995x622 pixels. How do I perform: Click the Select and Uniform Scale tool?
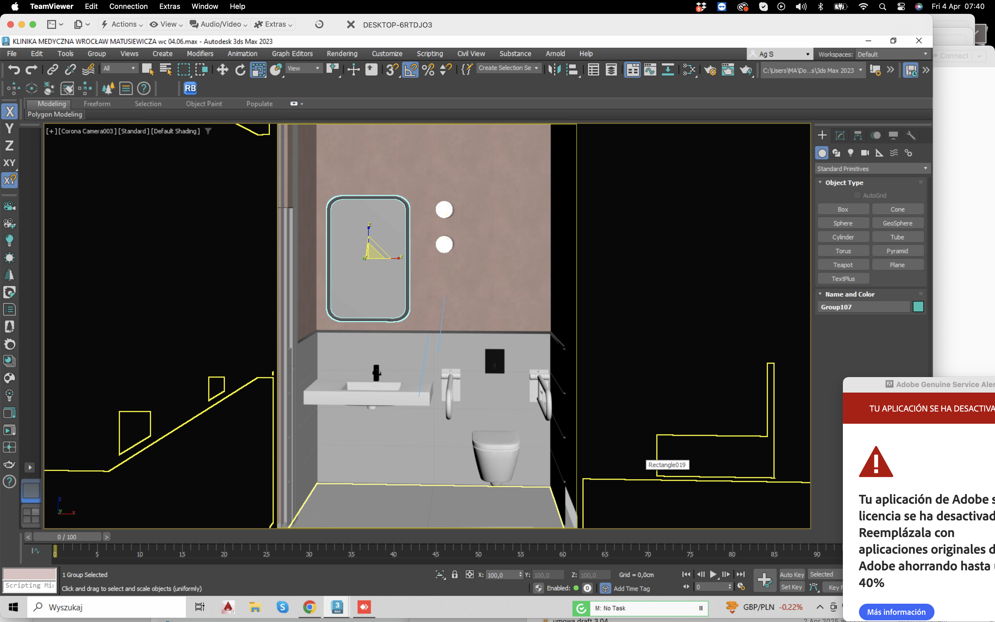pyautogui.click(x=258, y=69)
